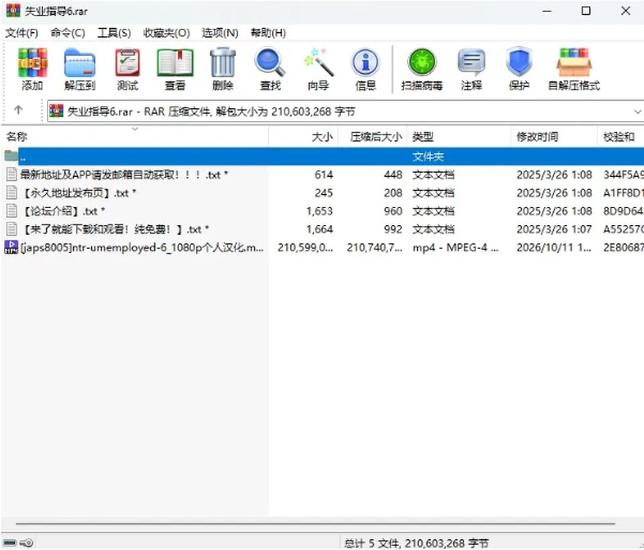The height and width of the screenshot is (550, 644).
Task: Click the mp4 video file icon
Action: tap(11, 247)
